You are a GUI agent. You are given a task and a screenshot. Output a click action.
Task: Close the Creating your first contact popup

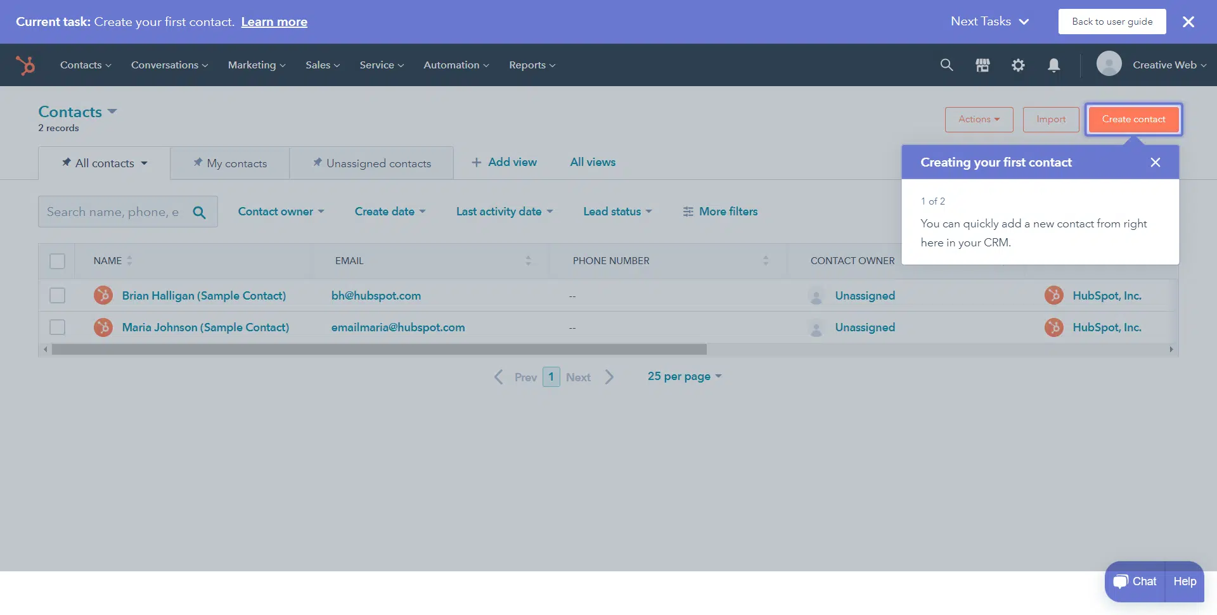pos(1156,162)
